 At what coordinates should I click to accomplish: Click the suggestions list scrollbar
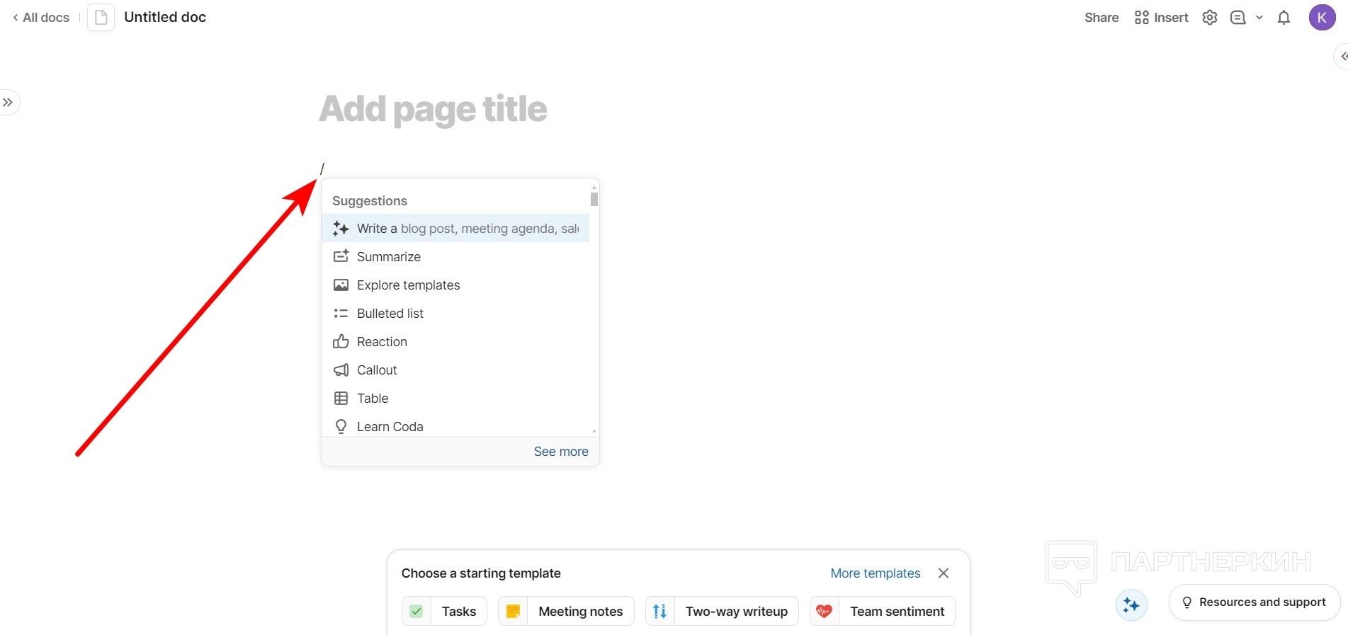(x=594, y=200)
